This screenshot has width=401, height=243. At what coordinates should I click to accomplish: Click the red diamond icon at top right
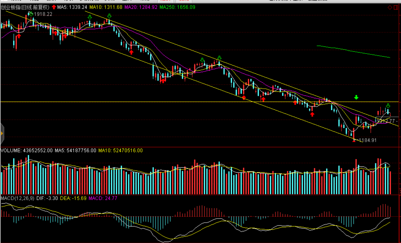(x=390, y=7)
